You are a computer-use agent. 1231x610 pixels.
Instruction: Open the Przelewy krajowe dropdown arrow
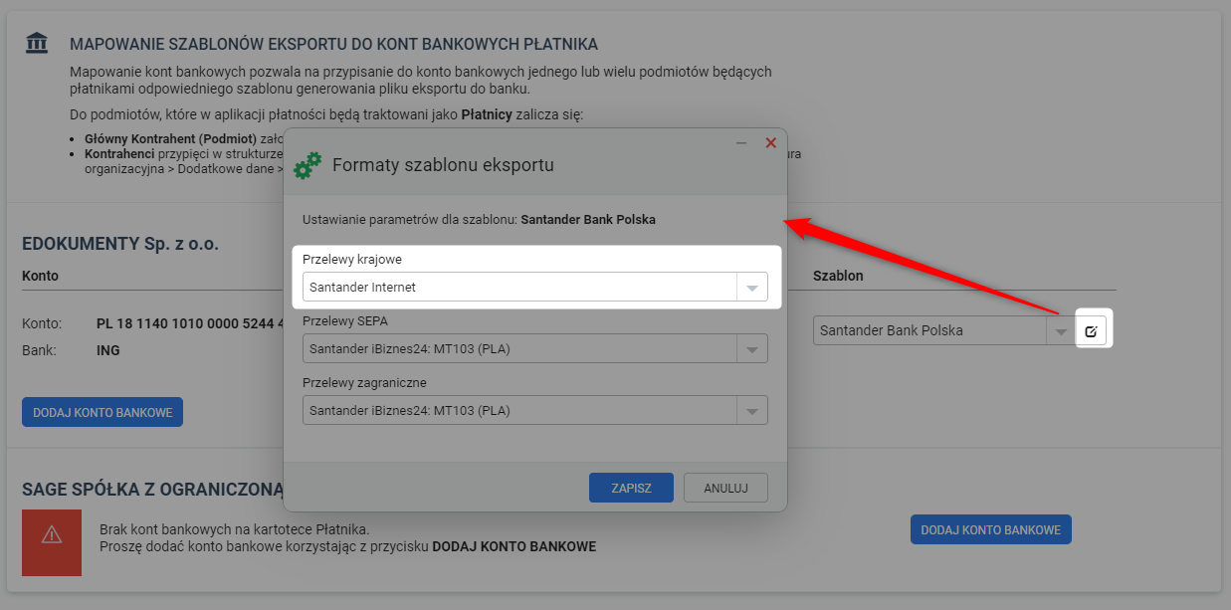point(752,288)
